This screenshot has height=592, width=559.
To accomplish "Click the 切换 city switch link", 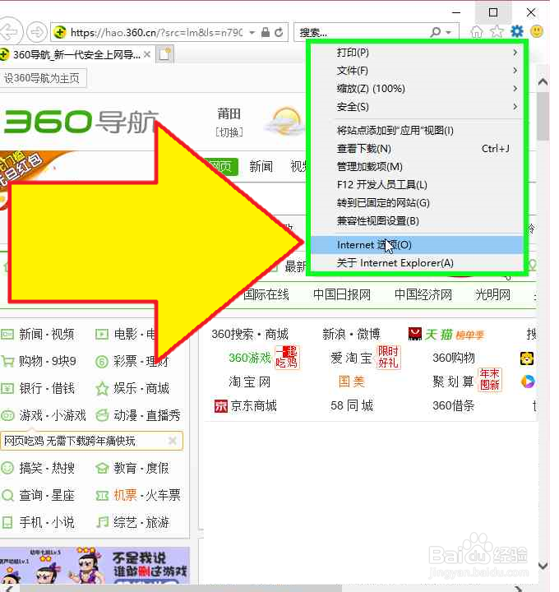I will 229,132.
